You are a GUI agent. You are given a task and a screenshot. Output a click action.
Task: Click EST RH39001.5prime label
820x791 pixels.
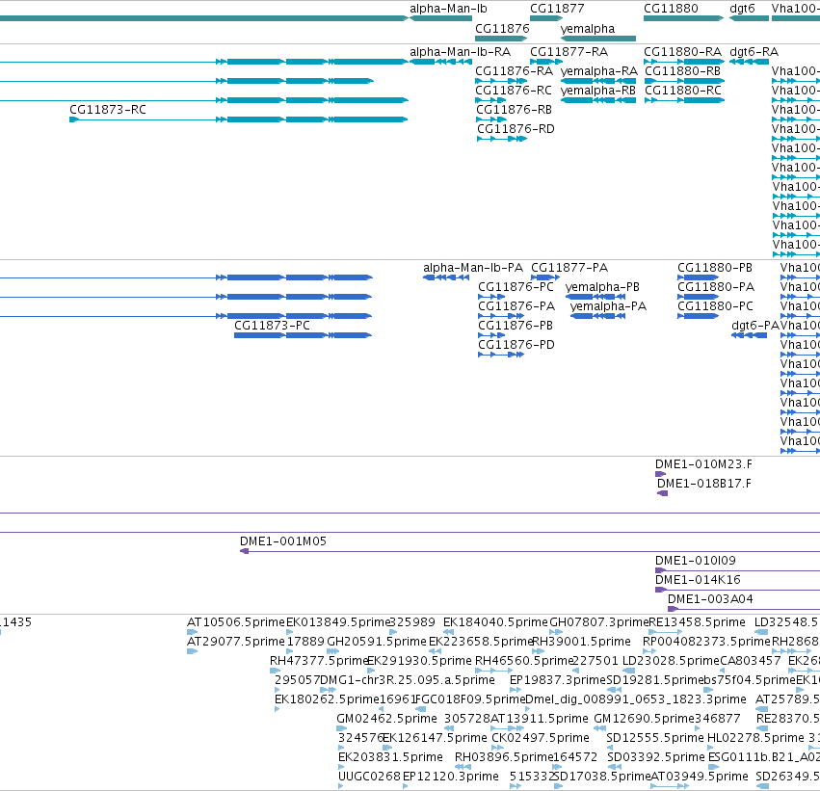(x=582, y=642)
